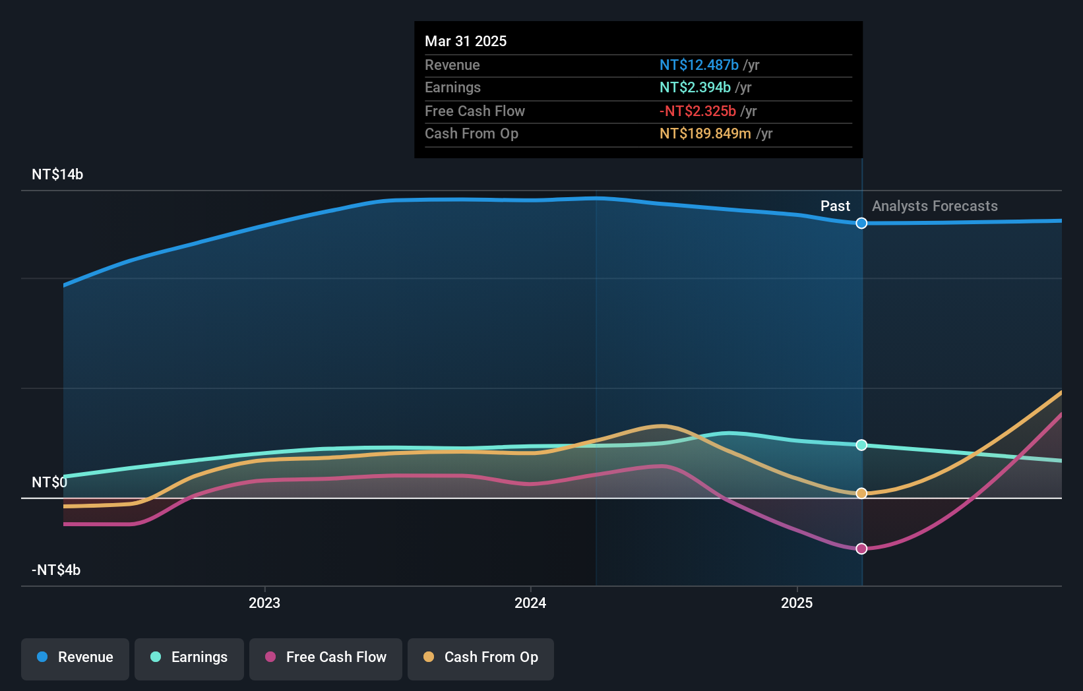Click the -NT$2.325b free cash flow value
The width and height of the screenshot is (1083, 691).
coord(698,111)
